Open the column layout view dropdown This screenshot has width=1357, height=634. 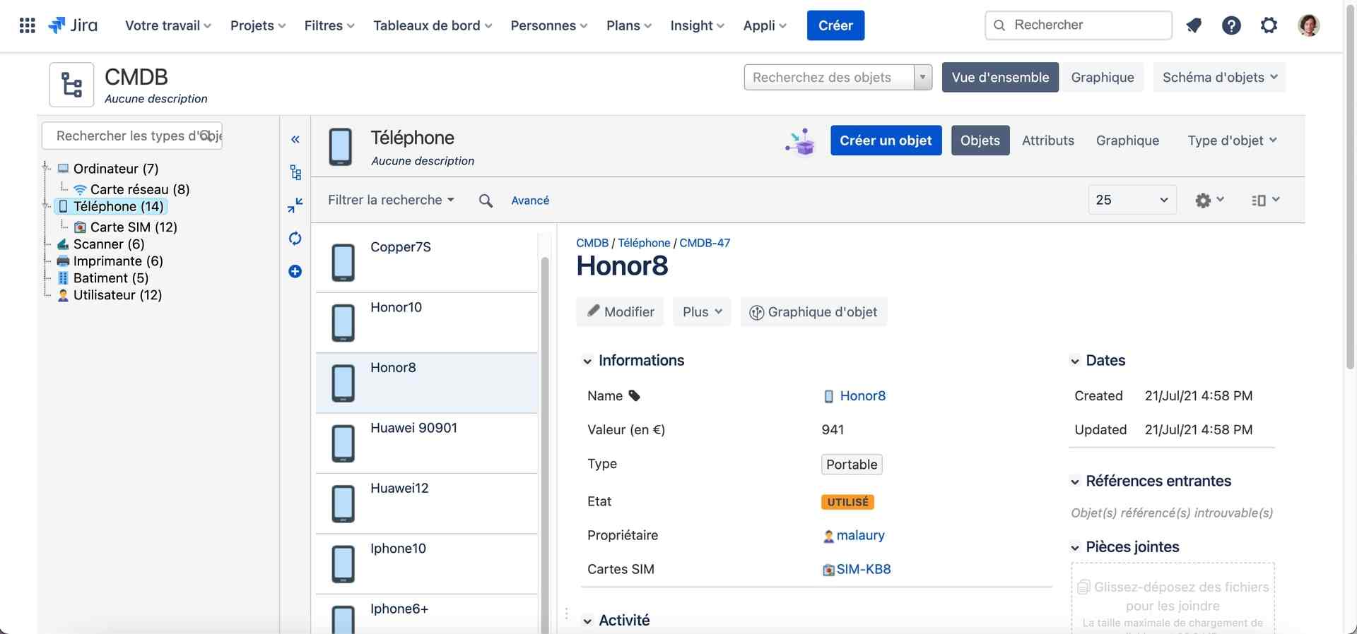[1265, 200]
